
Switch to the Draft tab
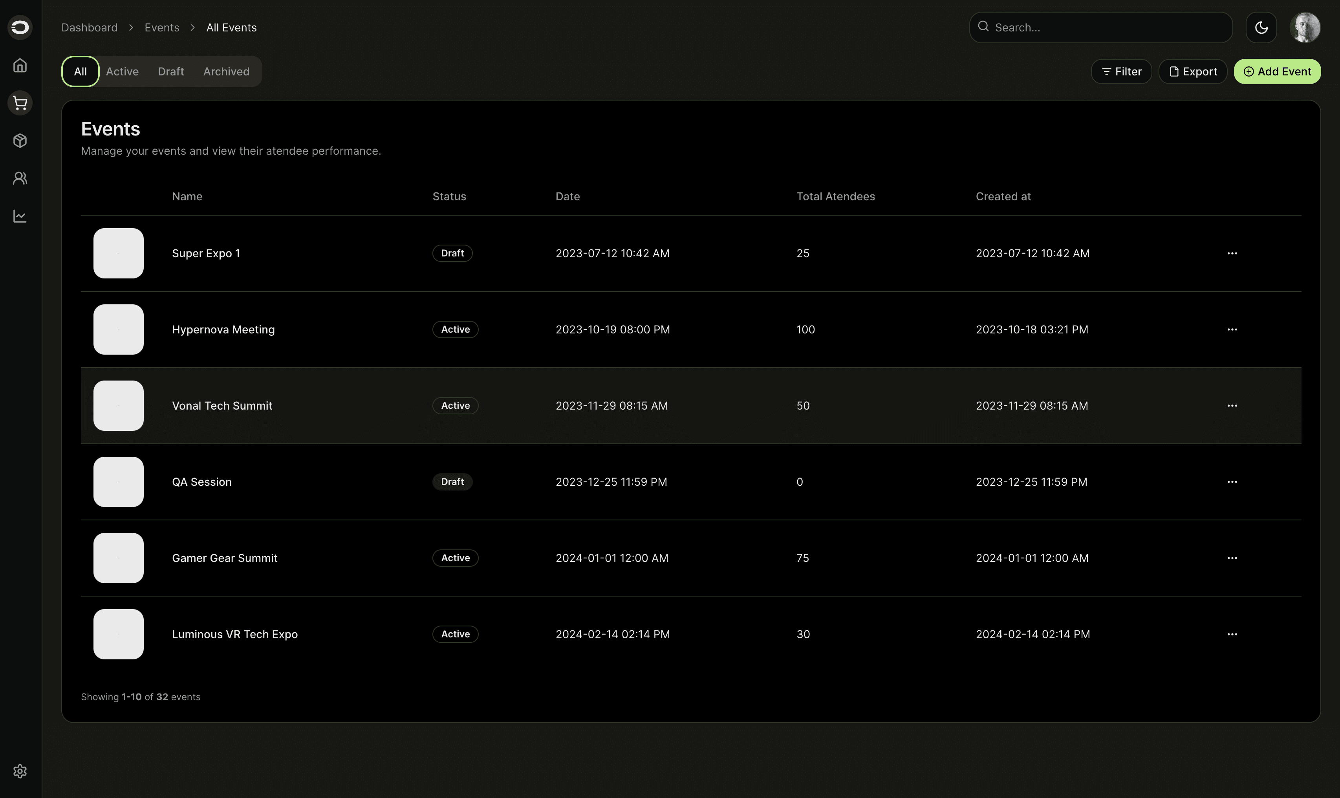tap(171, 71)
